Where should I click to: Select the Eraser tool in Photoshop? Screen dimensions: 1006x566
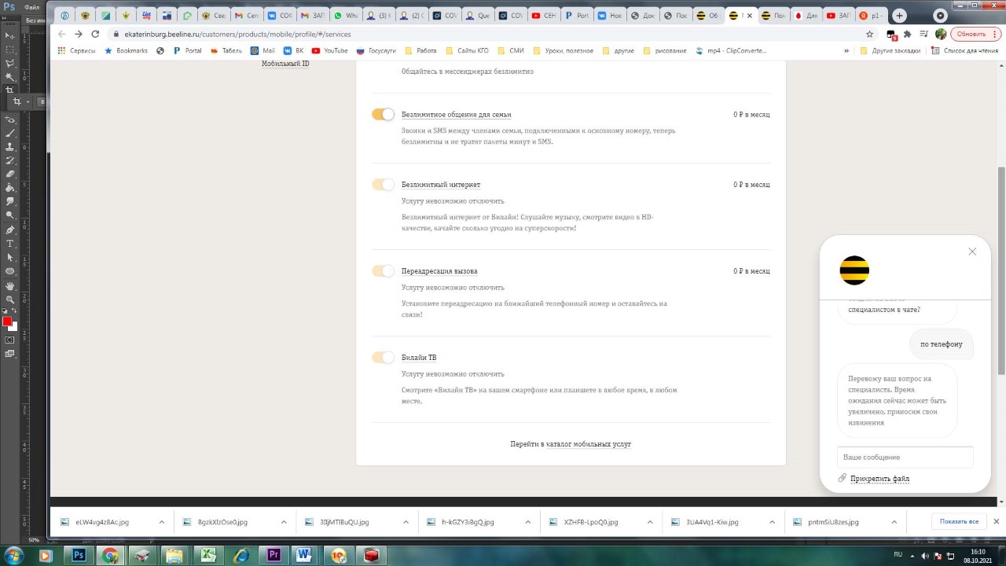point(10,174)
